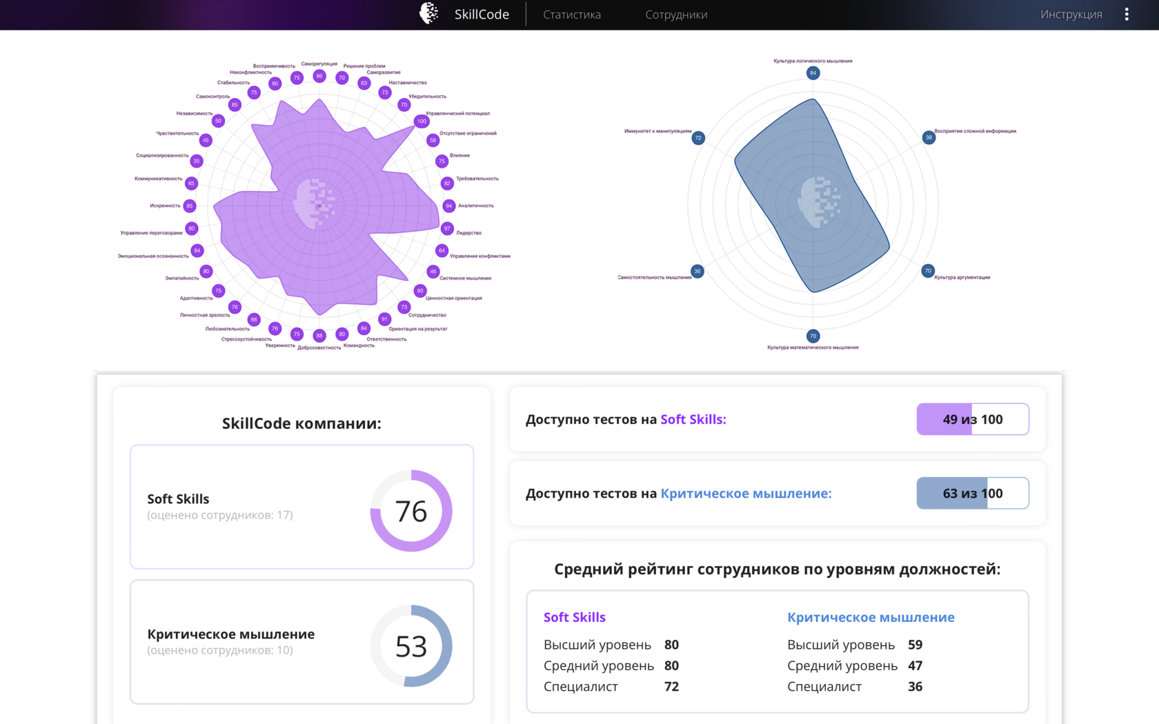Click the "Наставничество" radar label
Viewport: 1159px width, 724px height.
[408, 83]
